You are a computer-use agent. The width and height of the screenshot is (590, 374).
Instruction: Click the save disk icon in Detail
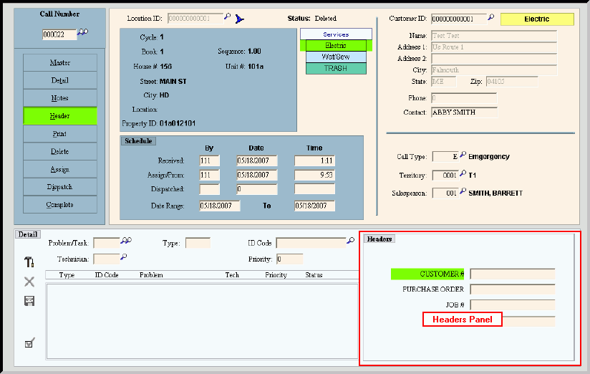(x=29, y=301)
